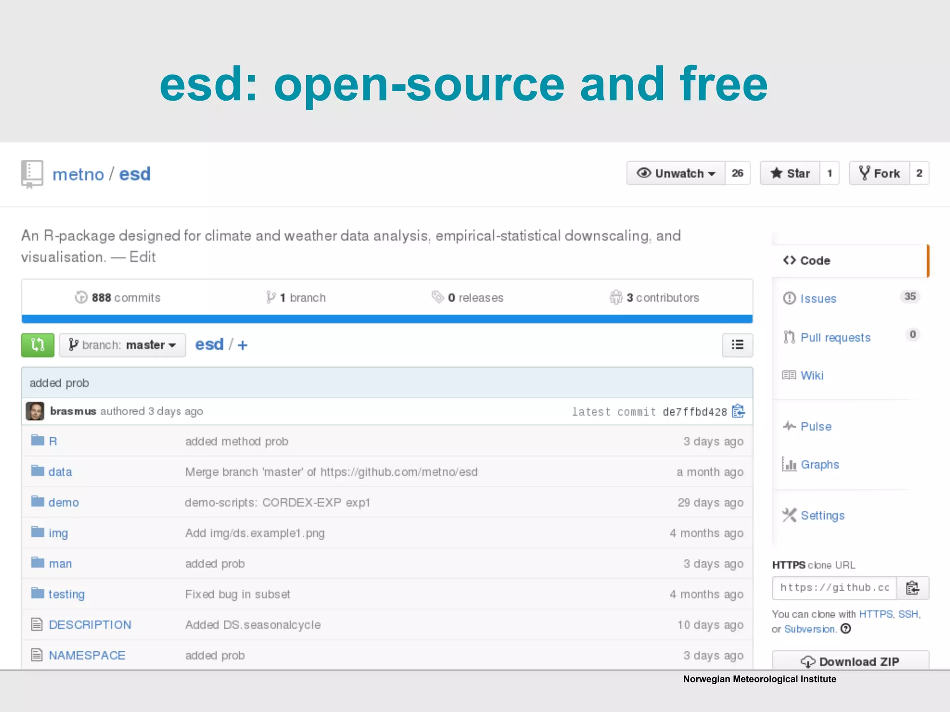Click the folder icon of the man row

(x=38, y=562)
